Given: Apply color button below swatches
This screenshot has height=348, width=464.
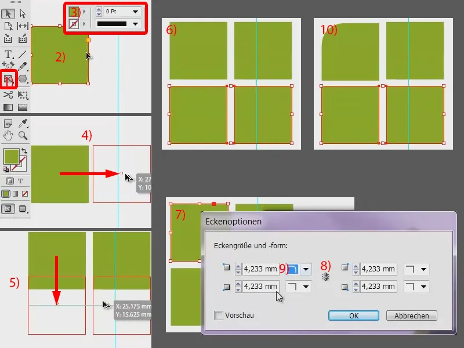Looking at the screenshot, I should click(6, 194).
